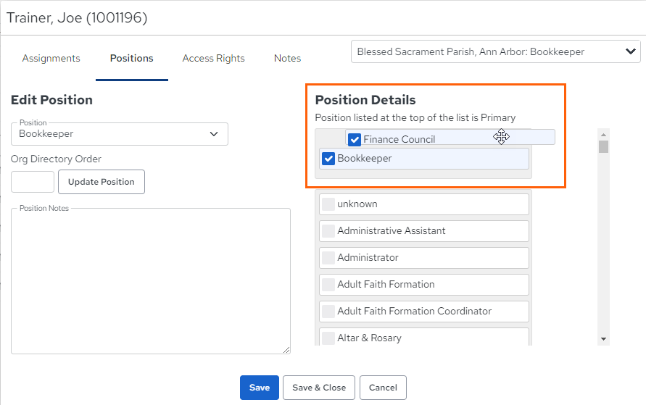Open the Position dropdown showing Bookkeeper
The height and width of the screenshot is (405, 646).
(120, 134)
